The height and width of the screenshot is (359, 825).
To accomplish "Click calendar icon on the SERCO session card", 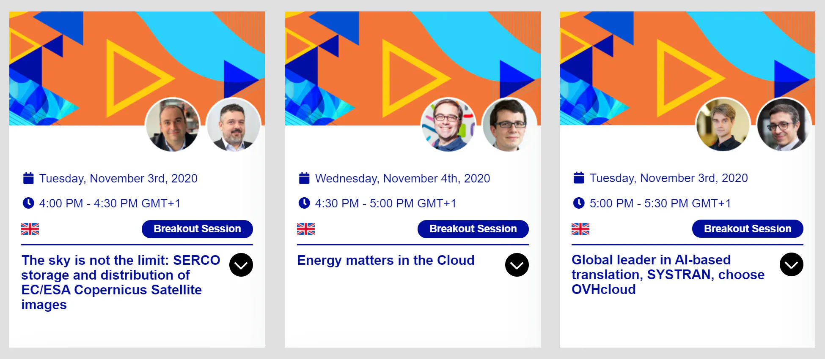I will click(x=28, y=178).
